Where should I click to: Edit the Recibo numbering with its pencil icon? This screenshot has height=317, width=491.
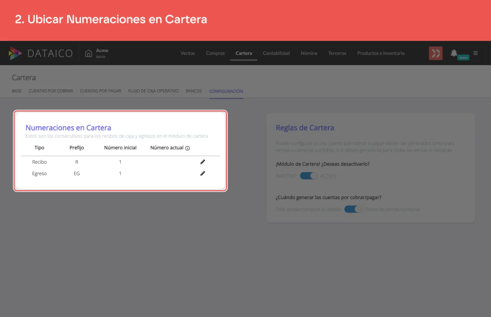tap(203, 162)
